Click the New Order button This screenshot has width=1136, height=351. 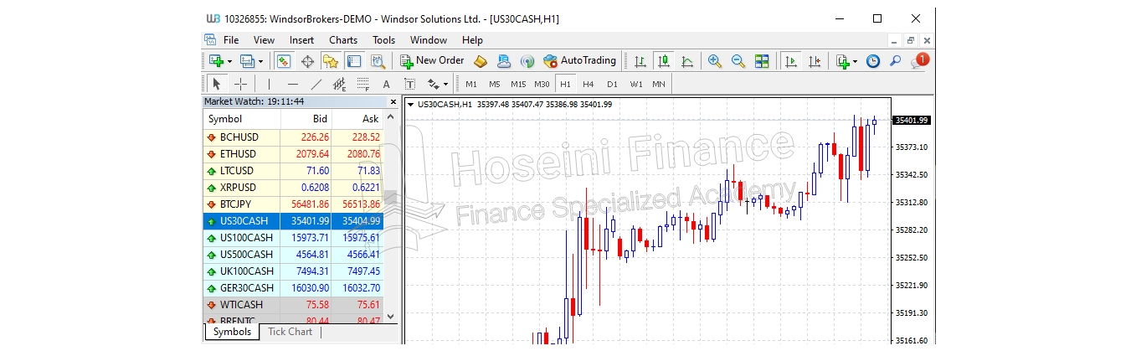point(432,60)
